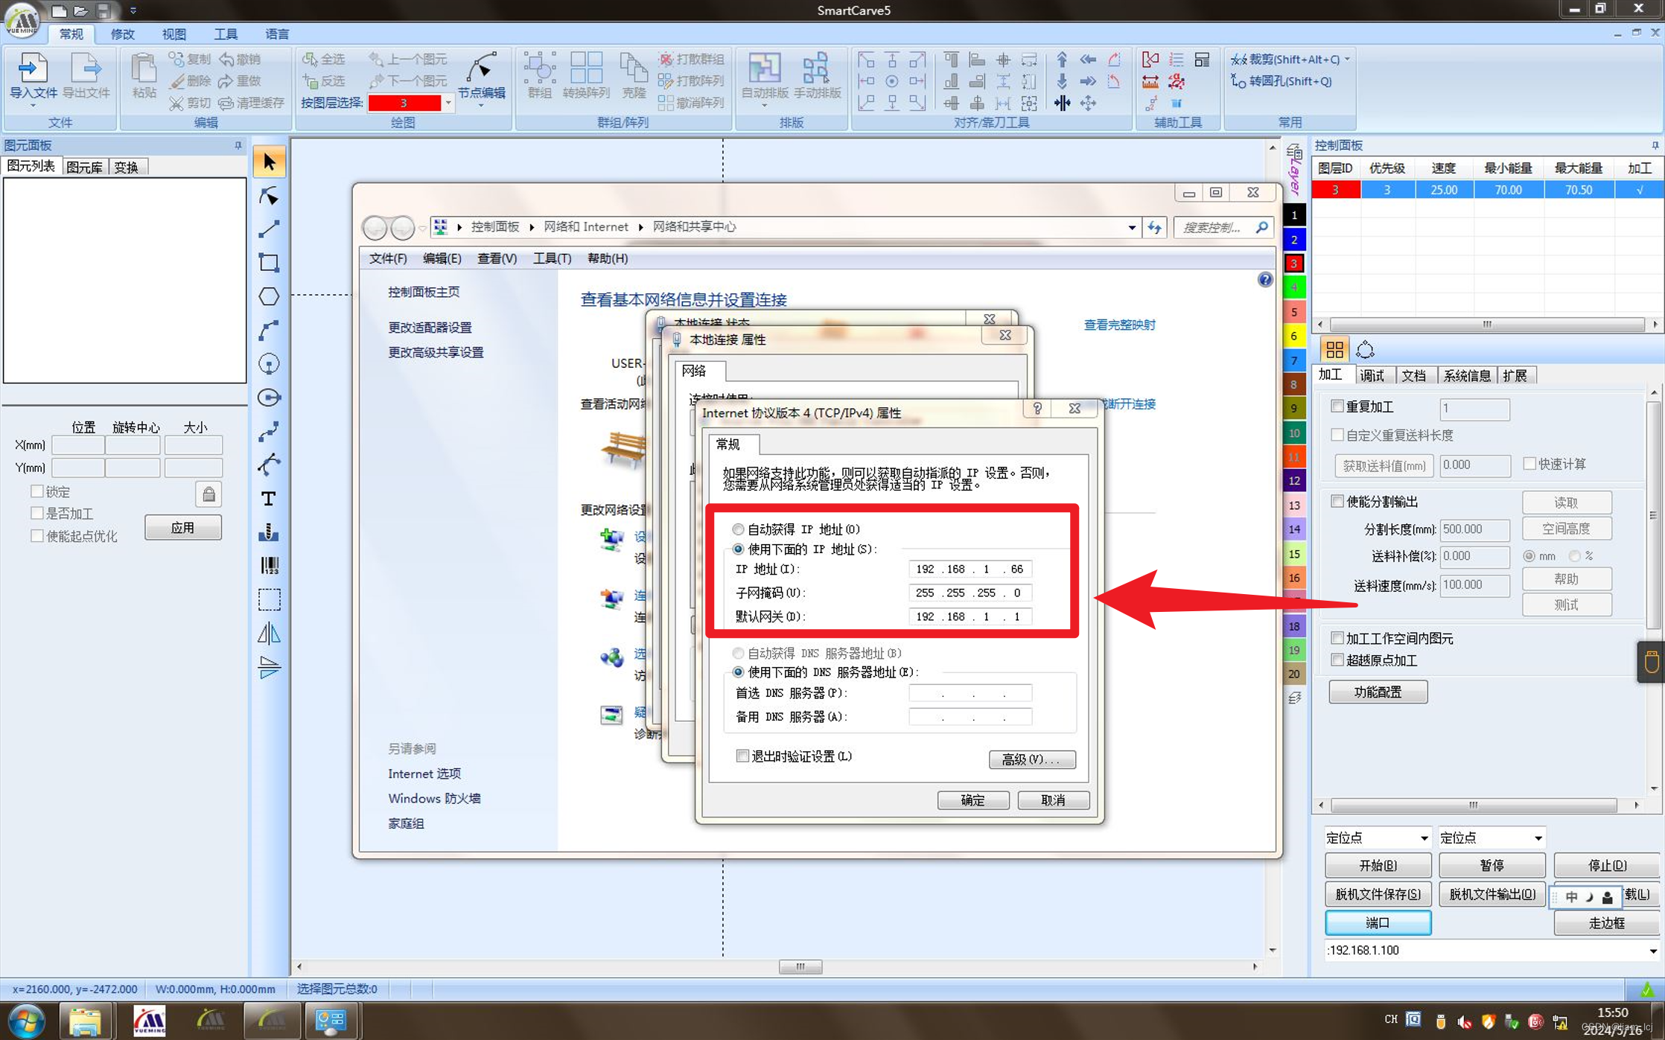
Task: Expand the quick access toolbar dropdown
Action: tap(133, 10)
